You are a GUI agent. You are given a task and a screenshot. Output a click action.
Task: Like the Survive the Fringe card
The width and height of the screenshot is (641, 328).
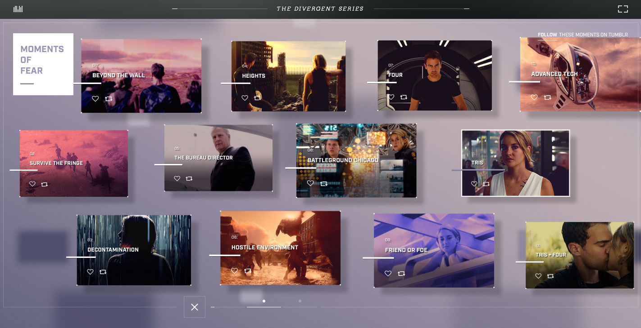32,184
